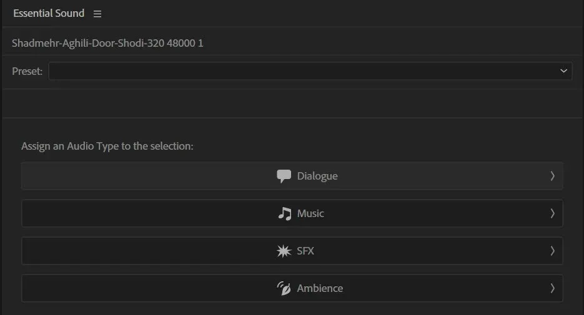This screenshot has width=584, height=315.
Task: Expand the Music row chevron arrow
Action: [552, 213]
